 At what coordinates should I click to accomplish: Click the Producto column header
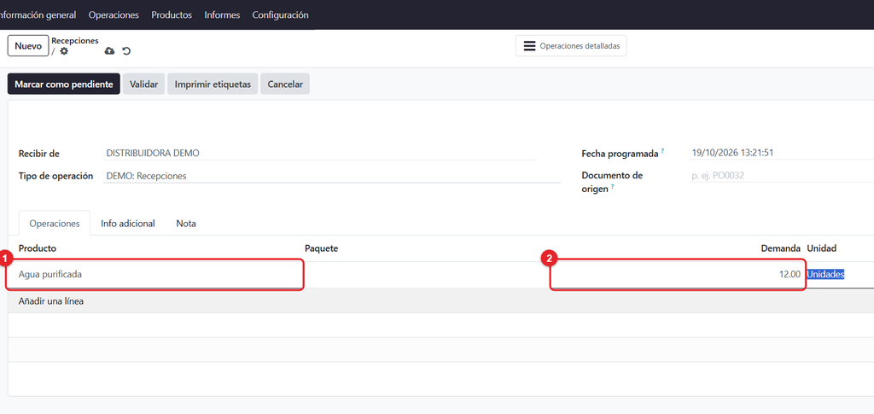38,248
